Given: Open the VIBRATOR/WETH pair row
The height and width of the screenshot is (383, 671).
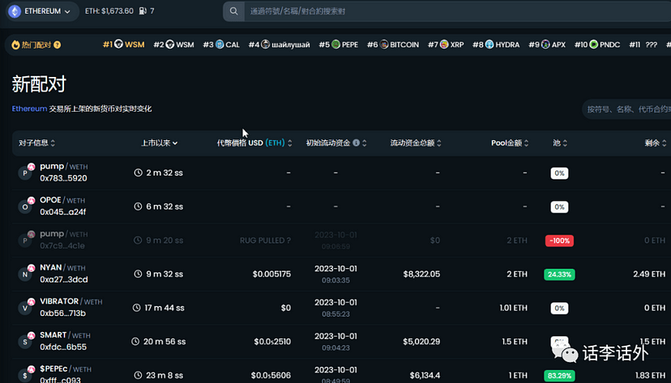Looking at the screenshot, I should [x=341, y=308].
